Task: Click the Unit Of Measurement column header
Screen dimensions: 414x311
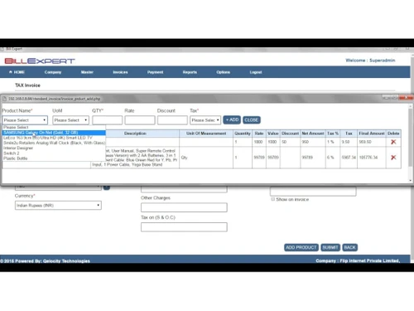Action: point(206,134)
